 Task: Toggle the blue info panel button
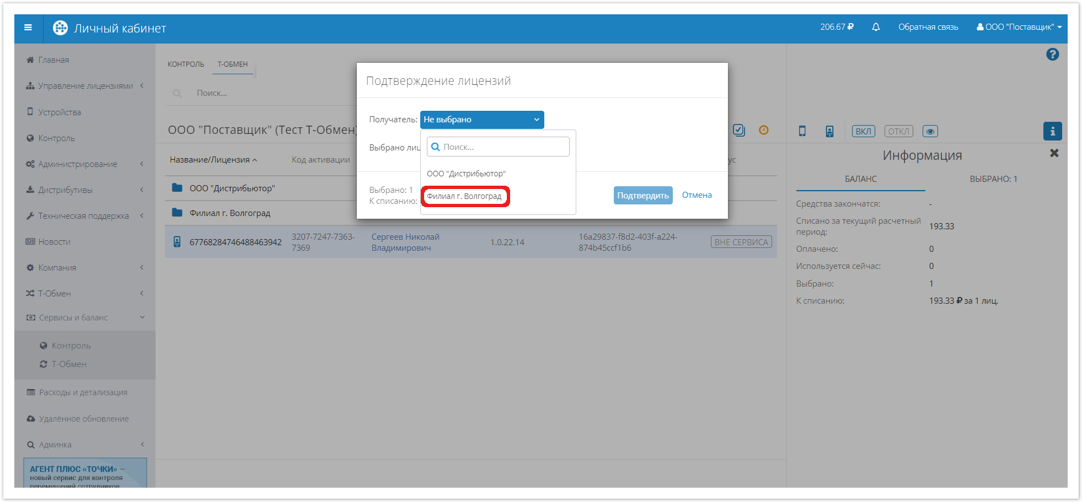(x=1052, y=131)
